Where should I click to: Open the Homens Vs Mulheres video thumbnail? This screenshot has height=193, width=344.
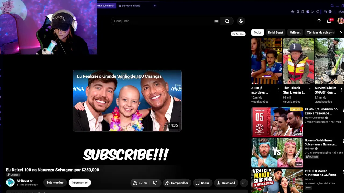[277, 153]
